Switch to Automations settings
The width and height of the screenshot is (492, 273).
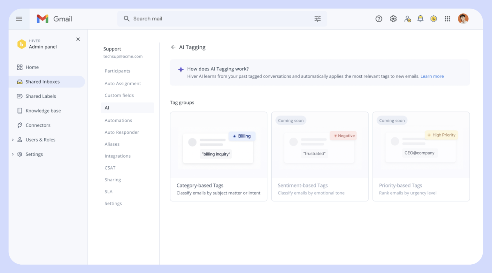pos(118,120)
